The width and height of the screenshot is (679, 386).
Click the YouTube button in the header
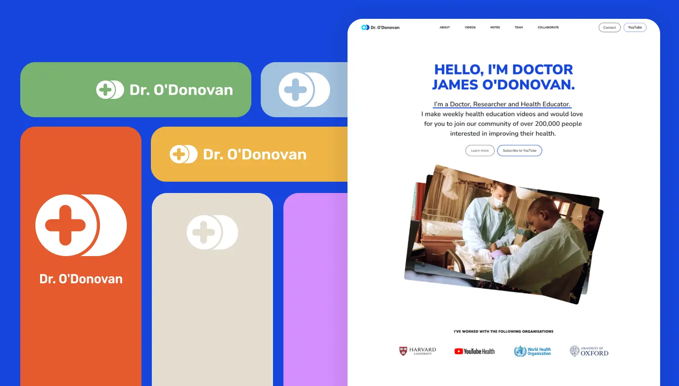point(635,27)
